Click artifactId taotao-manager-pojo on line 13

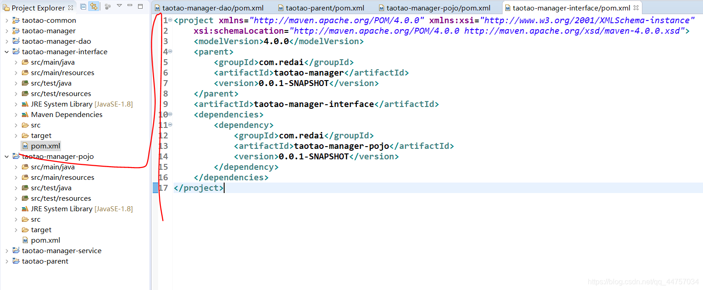tap(341, 146)
